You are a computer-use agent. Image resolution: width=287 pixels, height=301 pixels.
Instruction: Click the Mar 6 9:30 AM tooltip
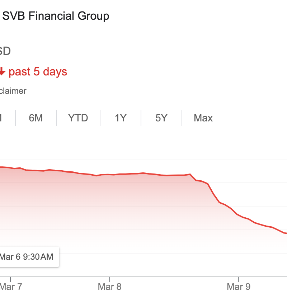27,256
